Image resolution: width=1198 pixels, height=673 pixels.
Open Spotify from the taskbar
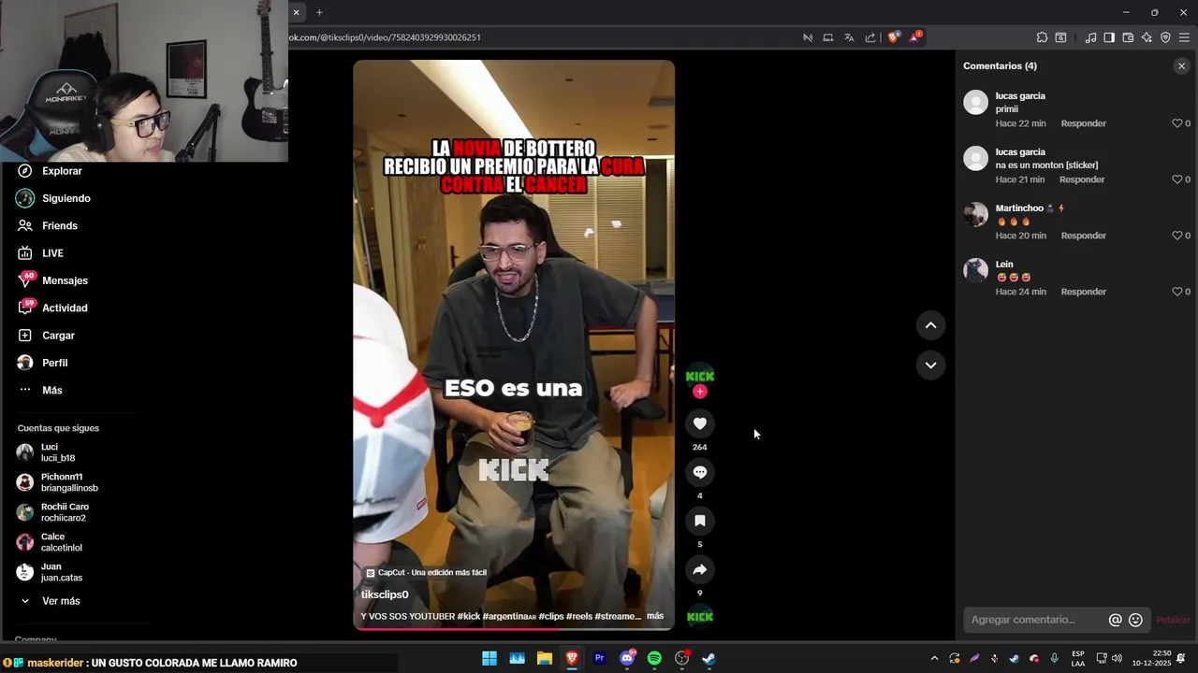pyautogui.click(x=654, y=658)
